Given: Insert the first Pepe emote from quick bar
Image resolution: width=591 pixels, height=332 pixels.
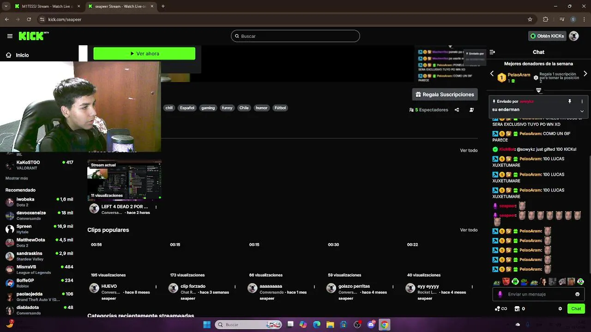Looking at the screenshot, I should [497, 282].
